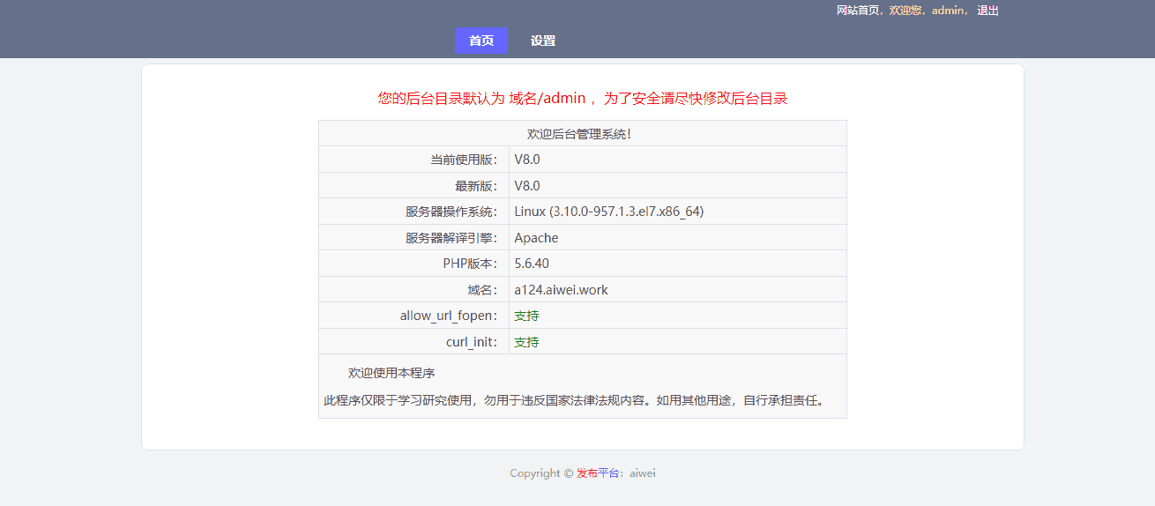Click the admin username in header
This screenshot has height=506, width=1155.
click(x=948, y=11)
